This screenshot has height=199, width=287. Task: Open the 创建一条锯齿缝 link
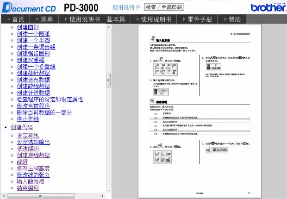36,47
